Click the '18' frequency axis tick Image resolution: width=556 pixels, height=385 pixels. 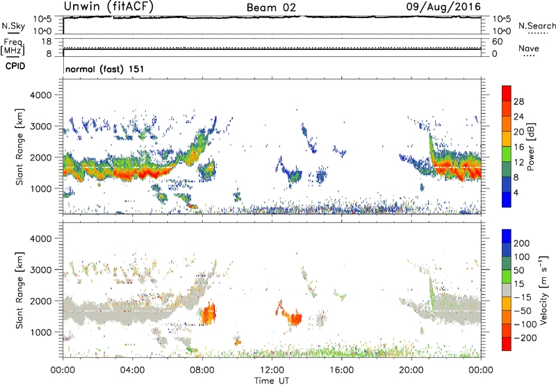[47, 42]
